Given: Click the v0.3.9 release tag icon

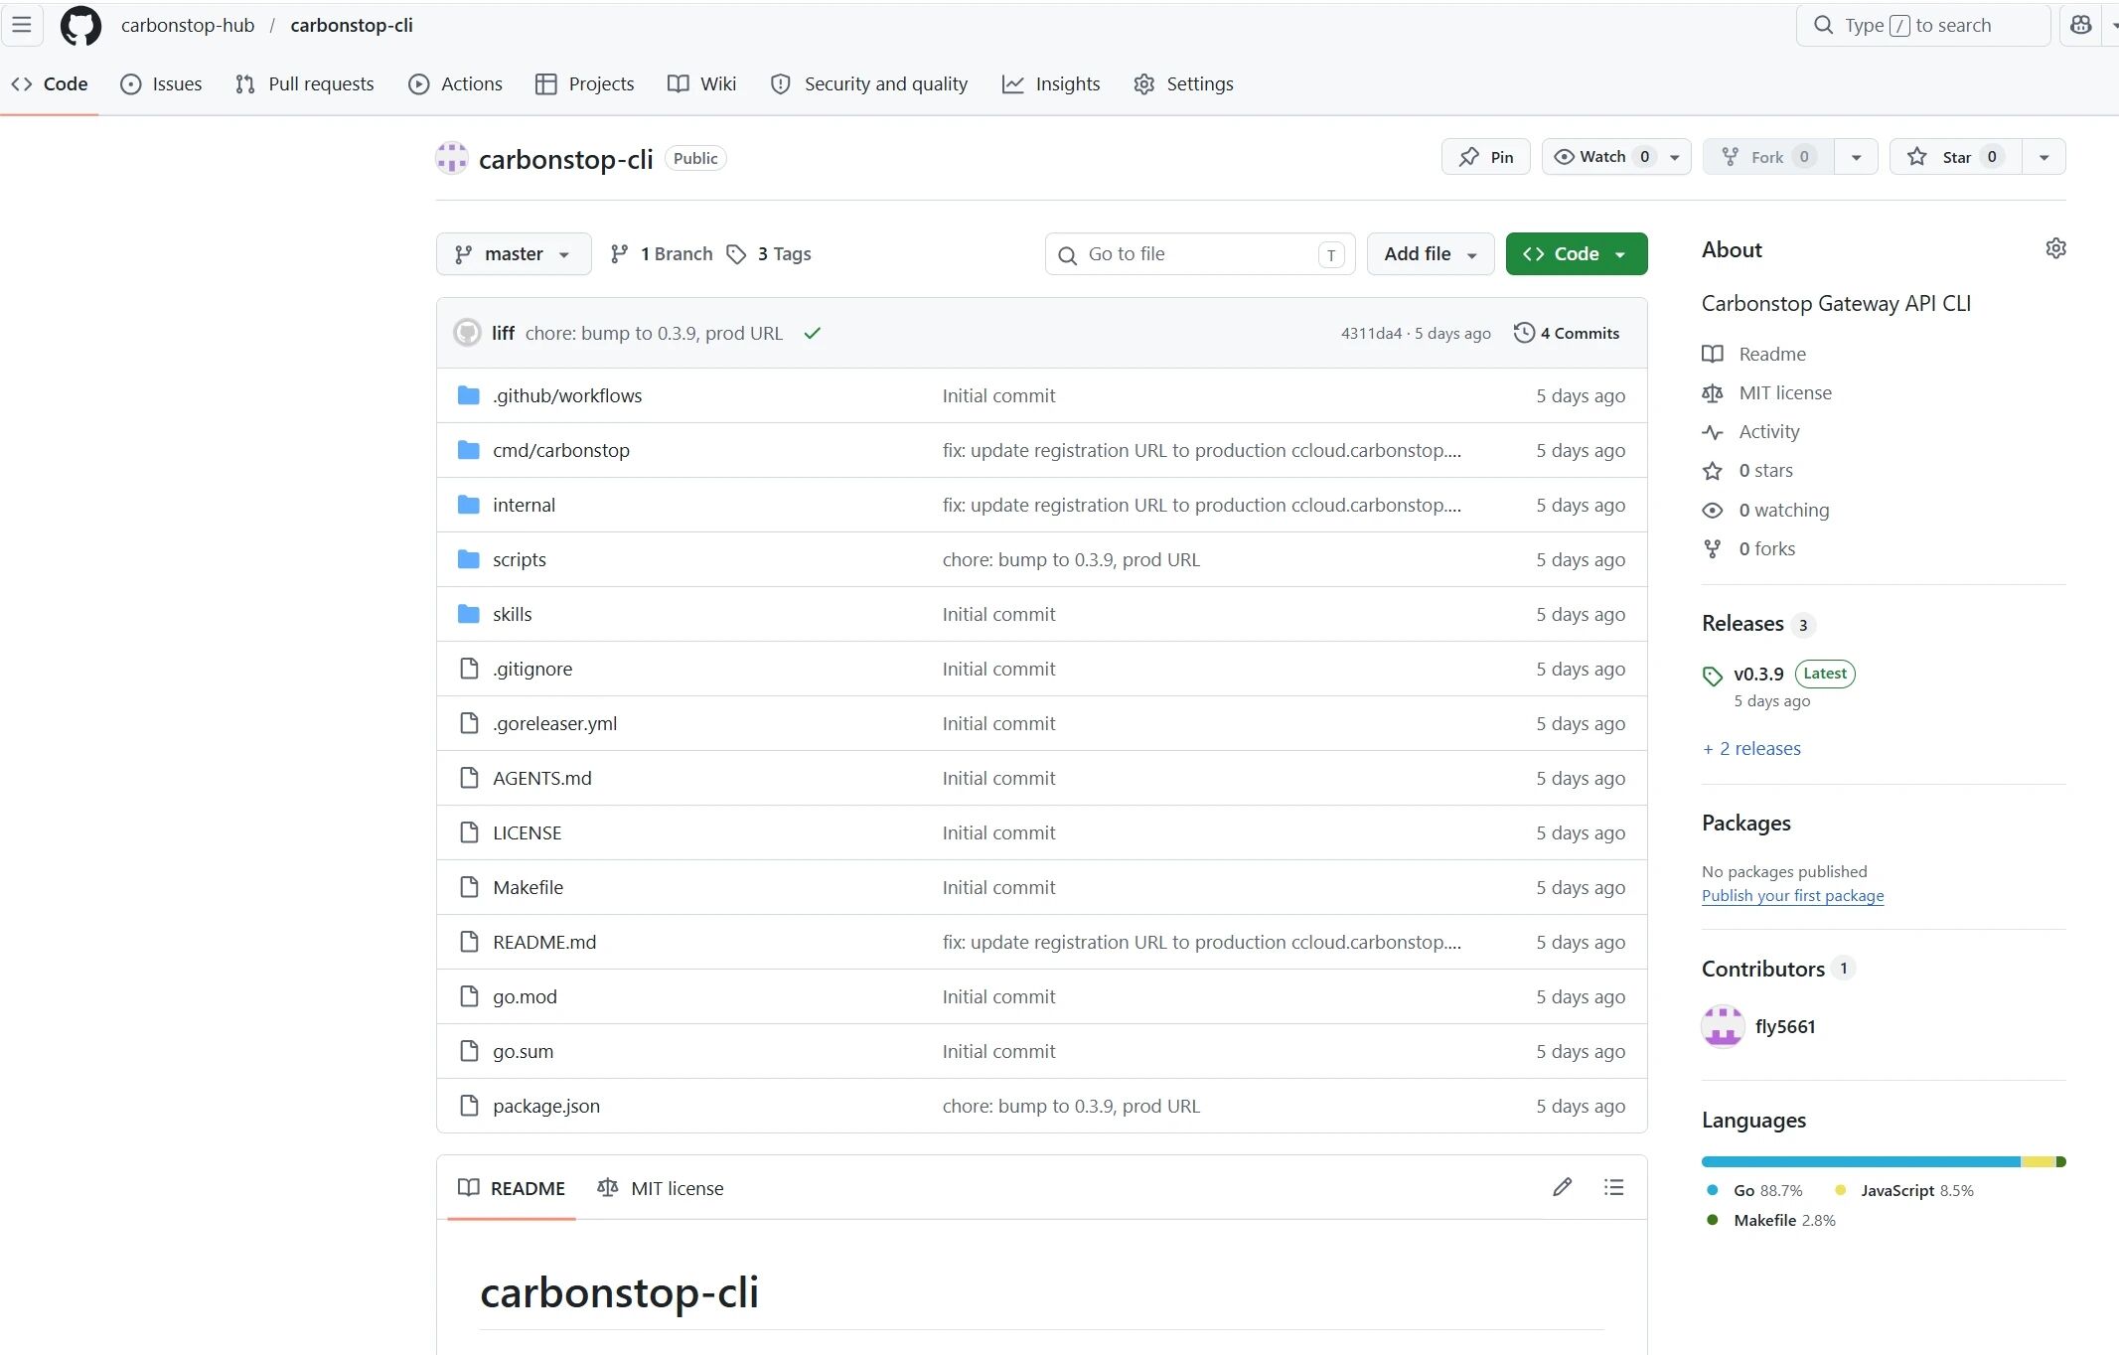Looking at the screenshot, I should pyautogui.click(x=1713, y=677).
